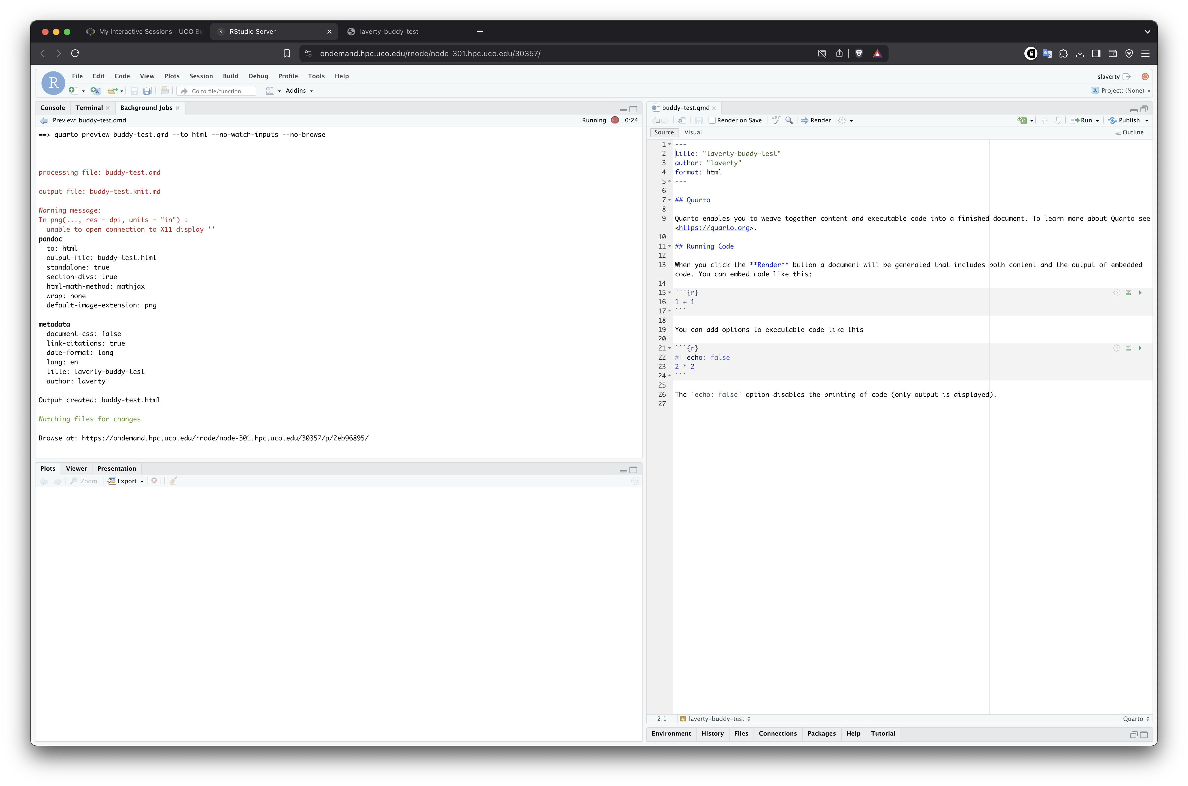Open the Addins dropdown
The width and height of the screenshot is (1188, 786).
click(x=299, y=91)
